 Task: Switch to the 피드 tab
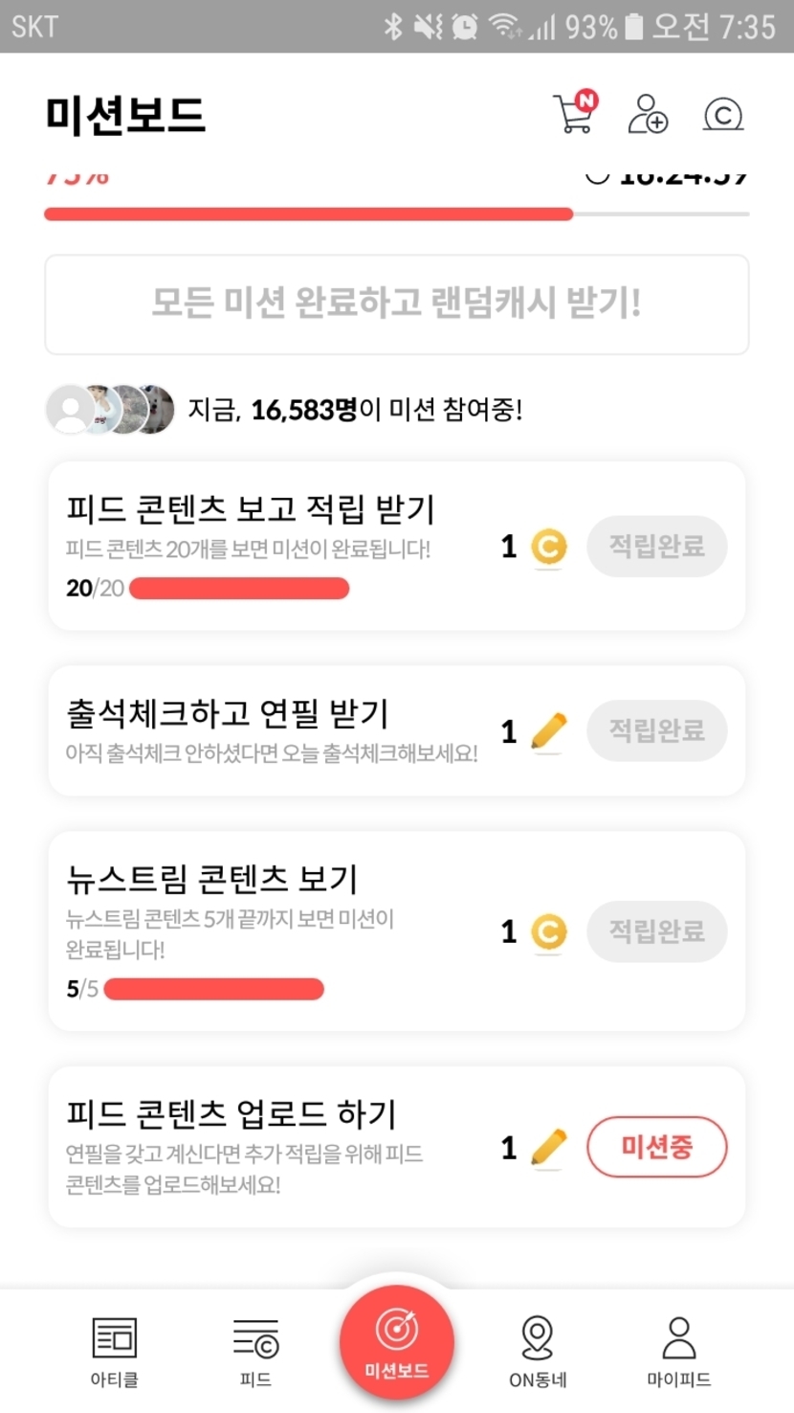[255, 1351]
